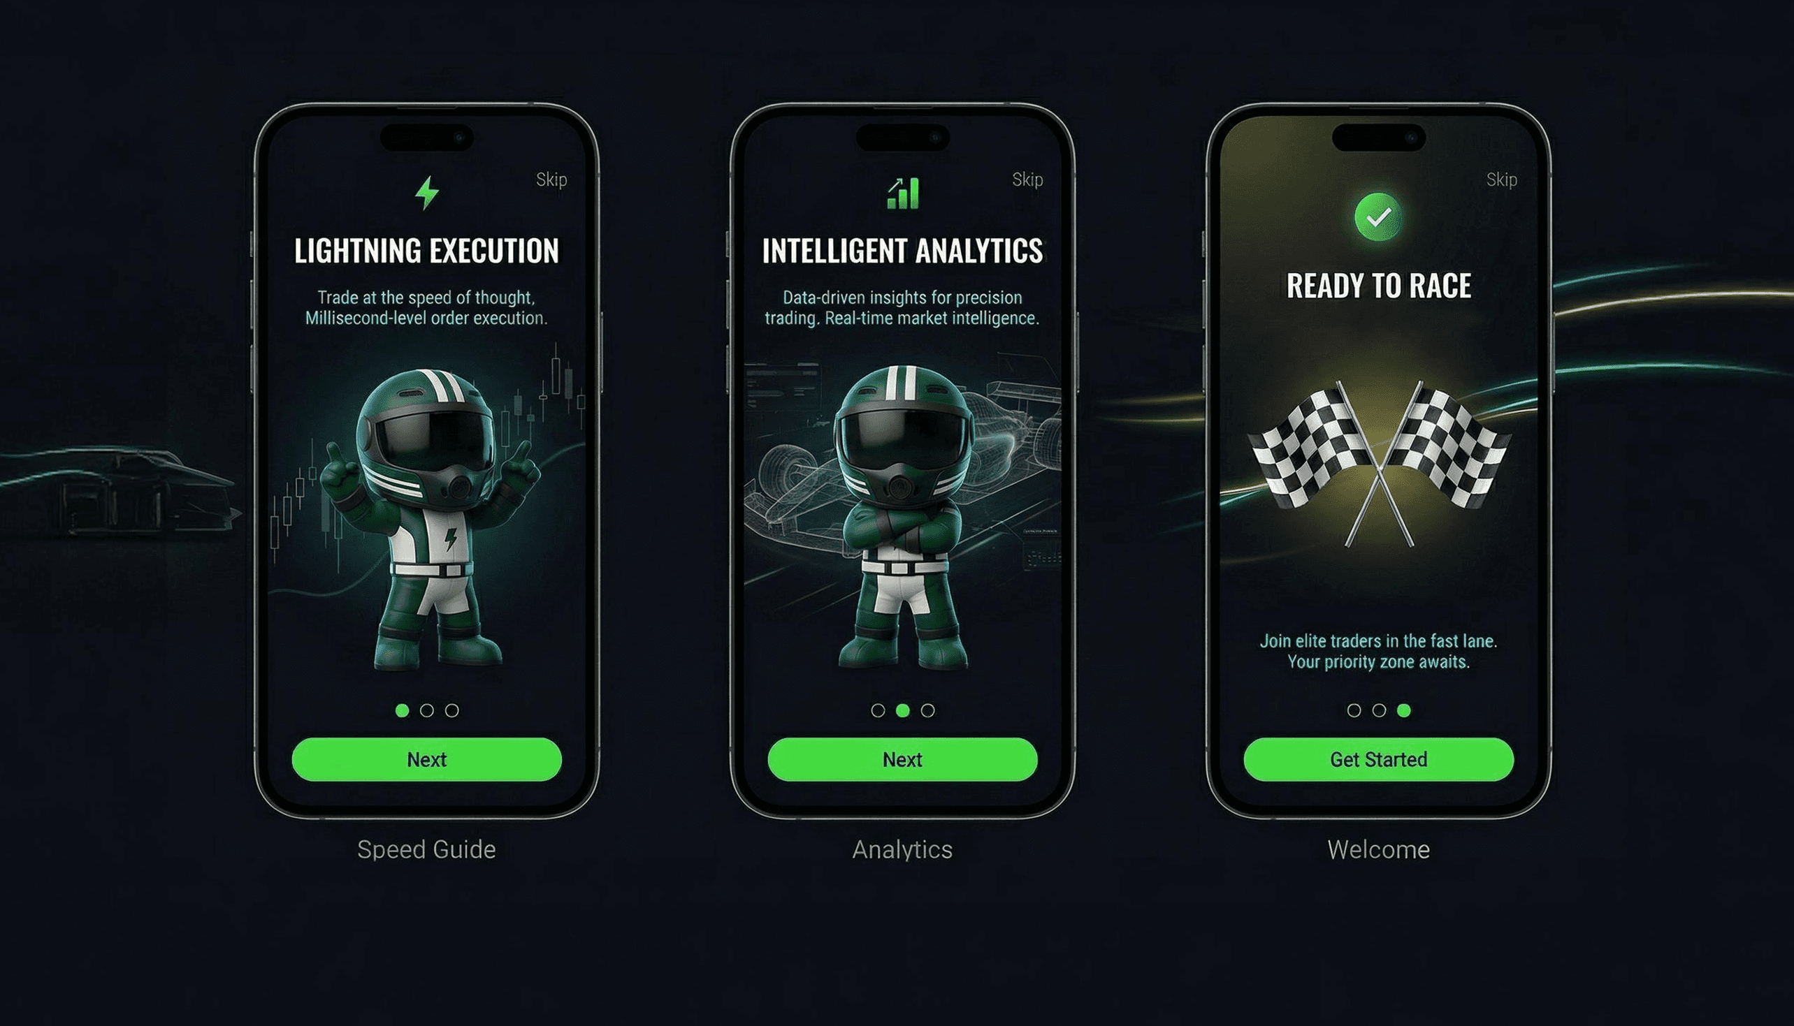Viewport: 1794px width, 1026px height.
Task: Select first page dot on Intelligent Analytics screen
Action: click(x=878, y=710)
